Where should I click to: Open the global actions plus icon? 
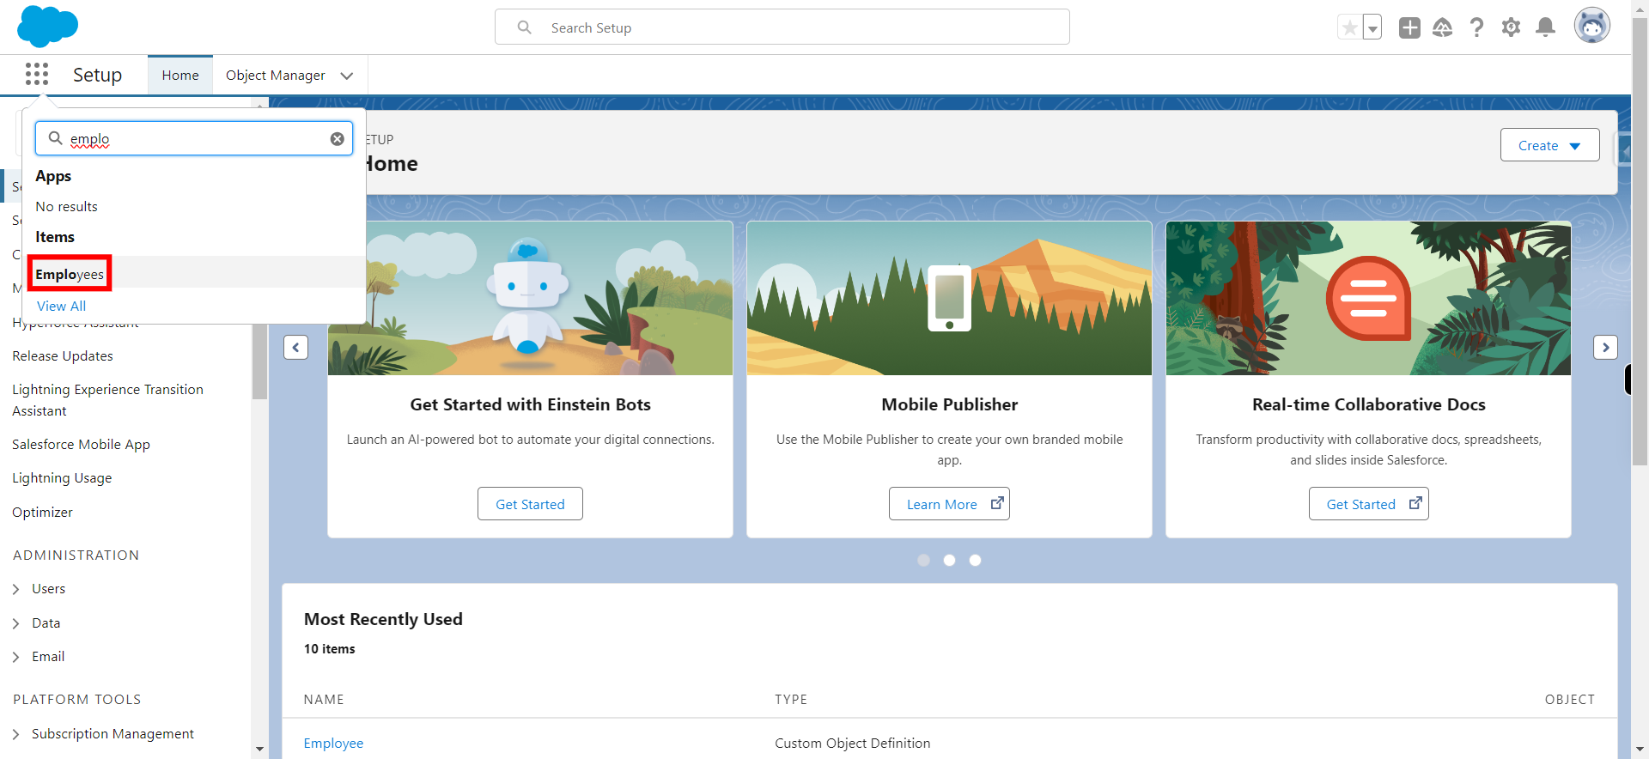[x=1409, y=27]
